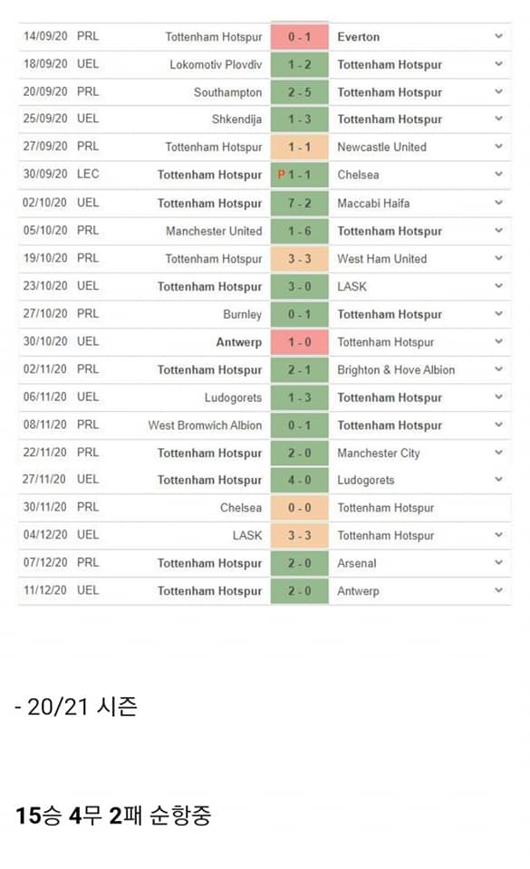Open the Southampton 2-5 match dropdown arrow
This screenshot has height=869, width=530.
[x=498, y=92]
